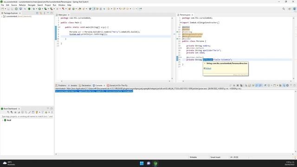Click the console horizontal scrollbar
The width and height of the screenshot is (297, 167).
(x=174, y=154)
